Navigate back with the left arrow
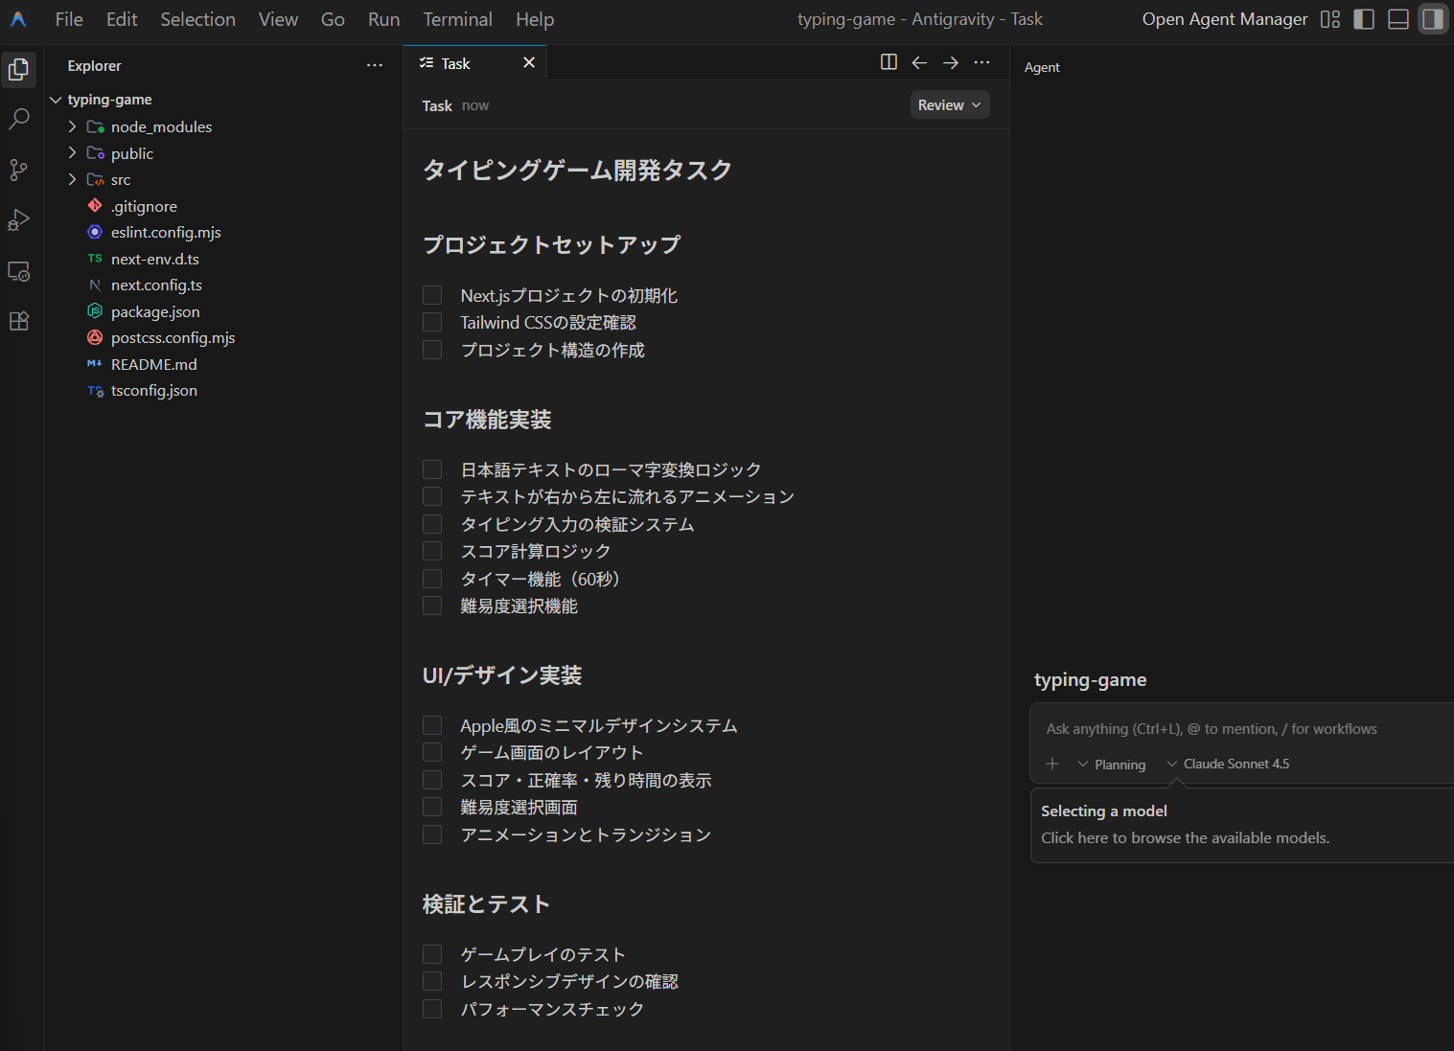The width and height of the screenshot is (1454, 1051). tap(919, 62)
